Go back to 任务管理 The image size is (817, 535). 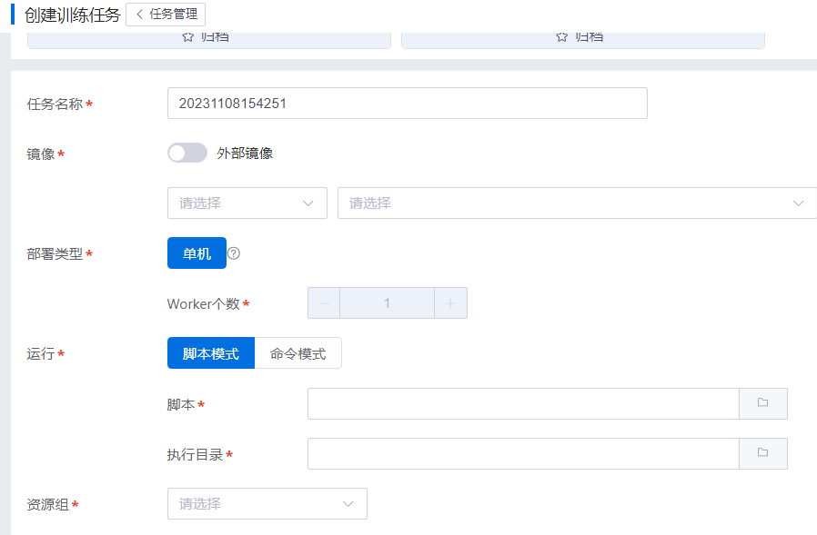(166, 15)
